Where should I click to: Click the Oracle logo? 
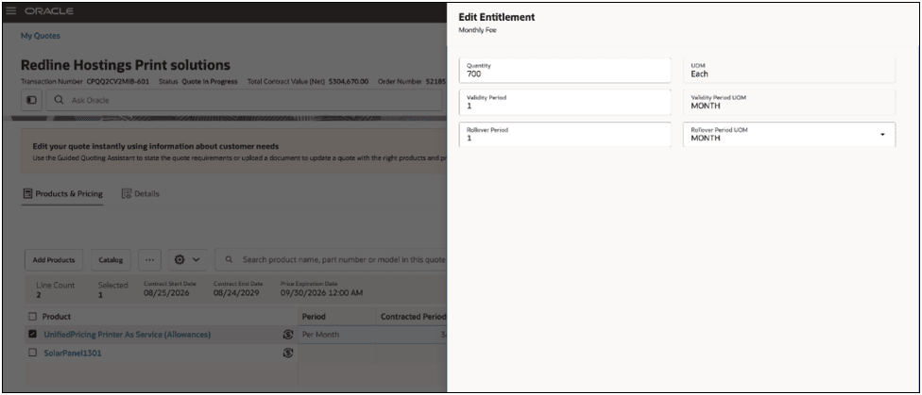(49, 11)
